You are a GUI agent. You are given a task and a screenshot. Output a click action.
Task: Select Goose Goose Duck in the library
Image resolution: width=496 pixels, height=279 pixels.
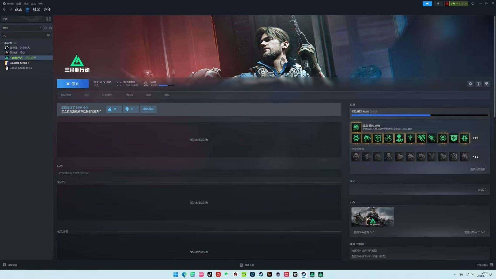click(26, 68)
